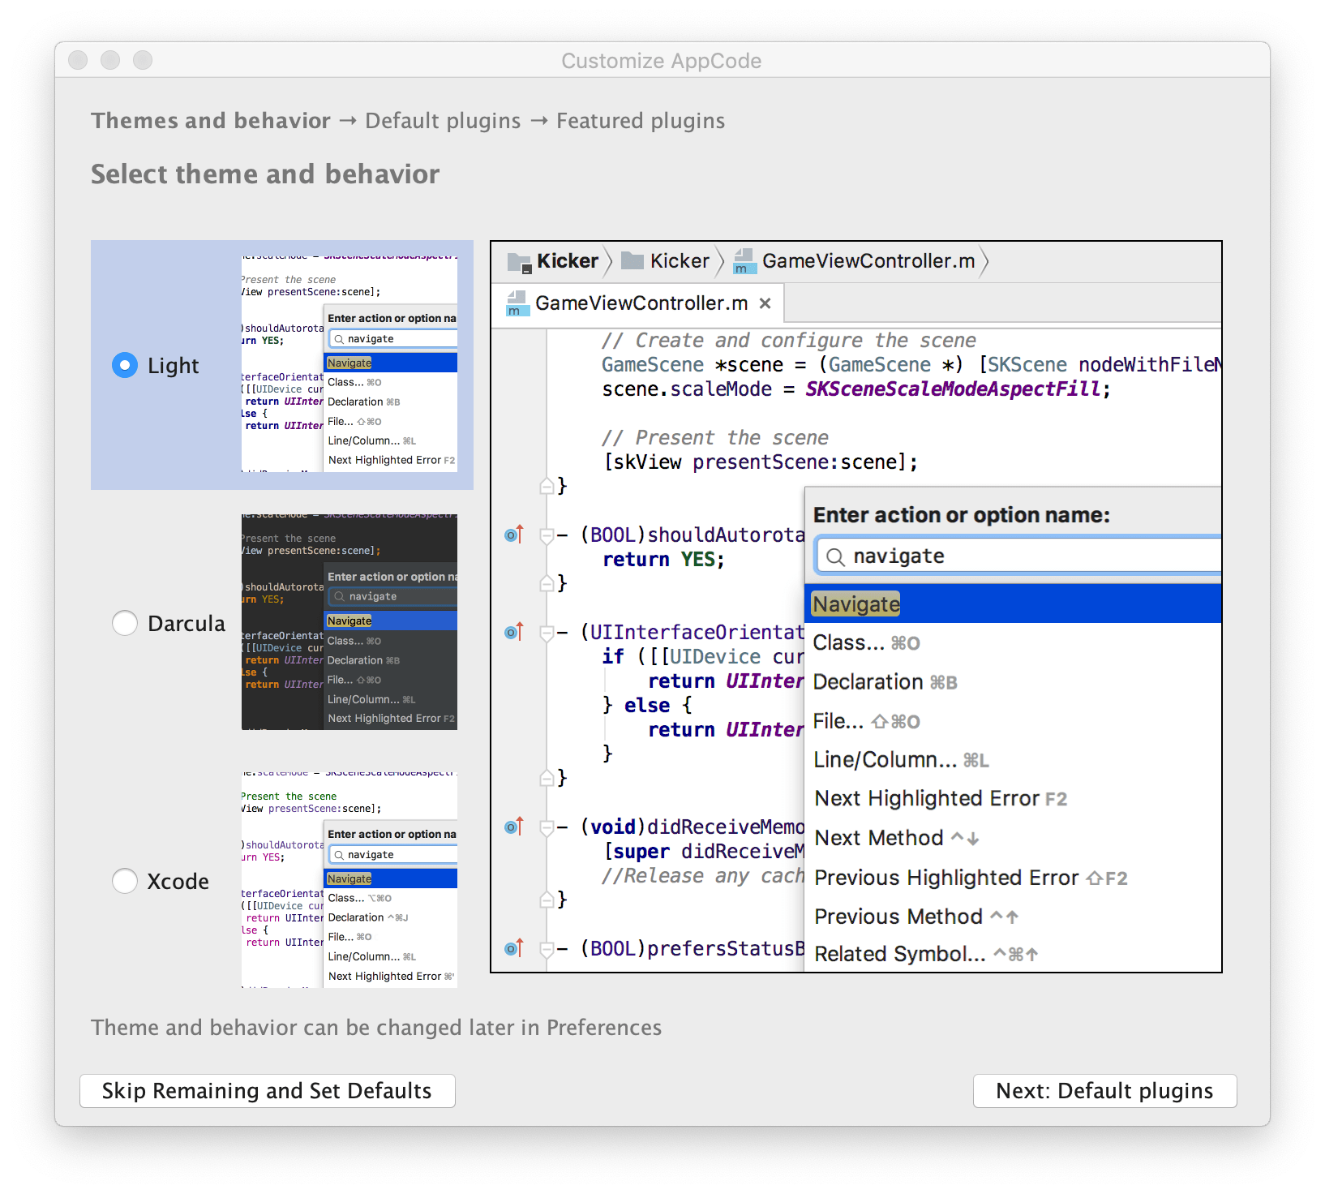This screenshot has height=1194, width=1325.
Task: Collapse the UIInterfaceOrientation method fold marker
Action: (x=547, y=633)
